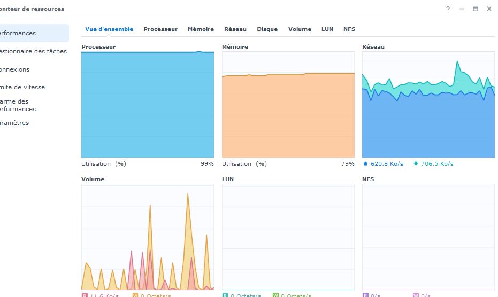Click the LUN read R legend icon

coord(225,295)
